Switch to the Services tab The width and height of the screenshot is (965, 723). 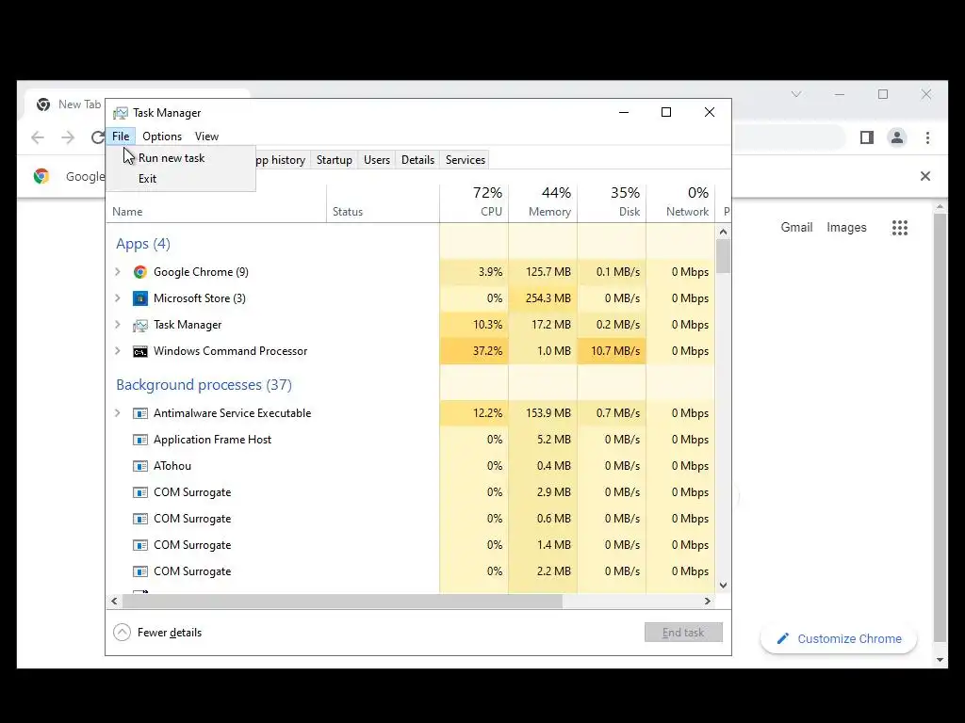point(466,160)
